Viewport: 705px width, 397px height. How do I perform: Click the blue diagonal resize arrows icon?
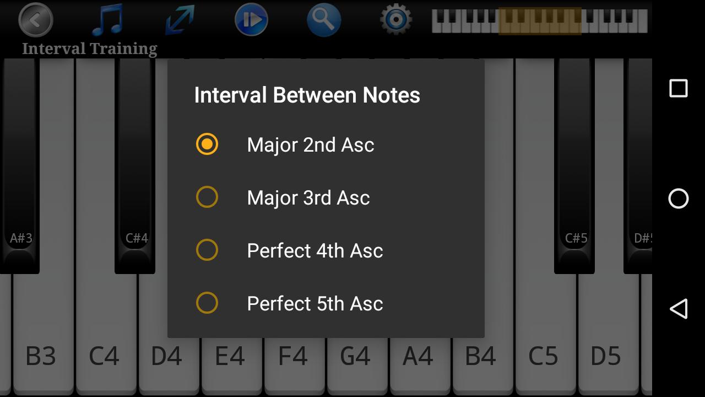point(180,20)
